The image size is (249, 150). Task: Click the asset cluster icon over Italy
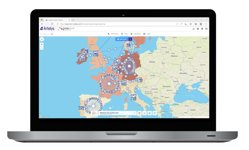[x=133, y=97]
